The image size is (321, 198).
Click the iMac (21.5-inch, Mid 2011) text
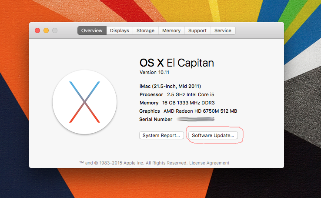170,86
